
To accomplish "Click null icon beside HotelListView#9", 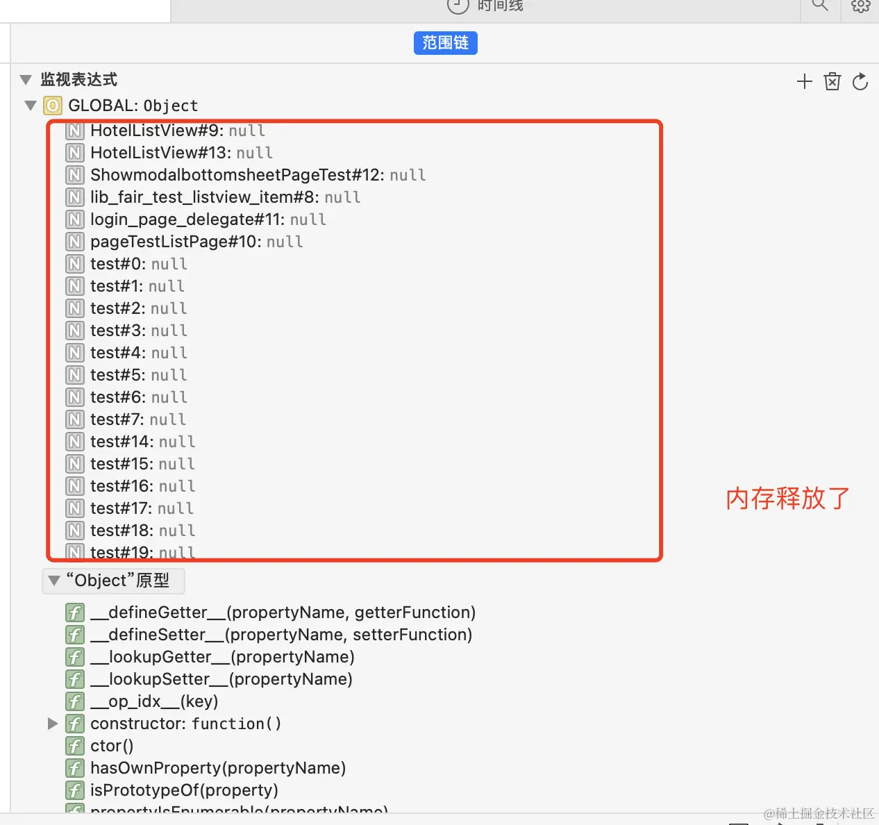I will tap(75, 130).
